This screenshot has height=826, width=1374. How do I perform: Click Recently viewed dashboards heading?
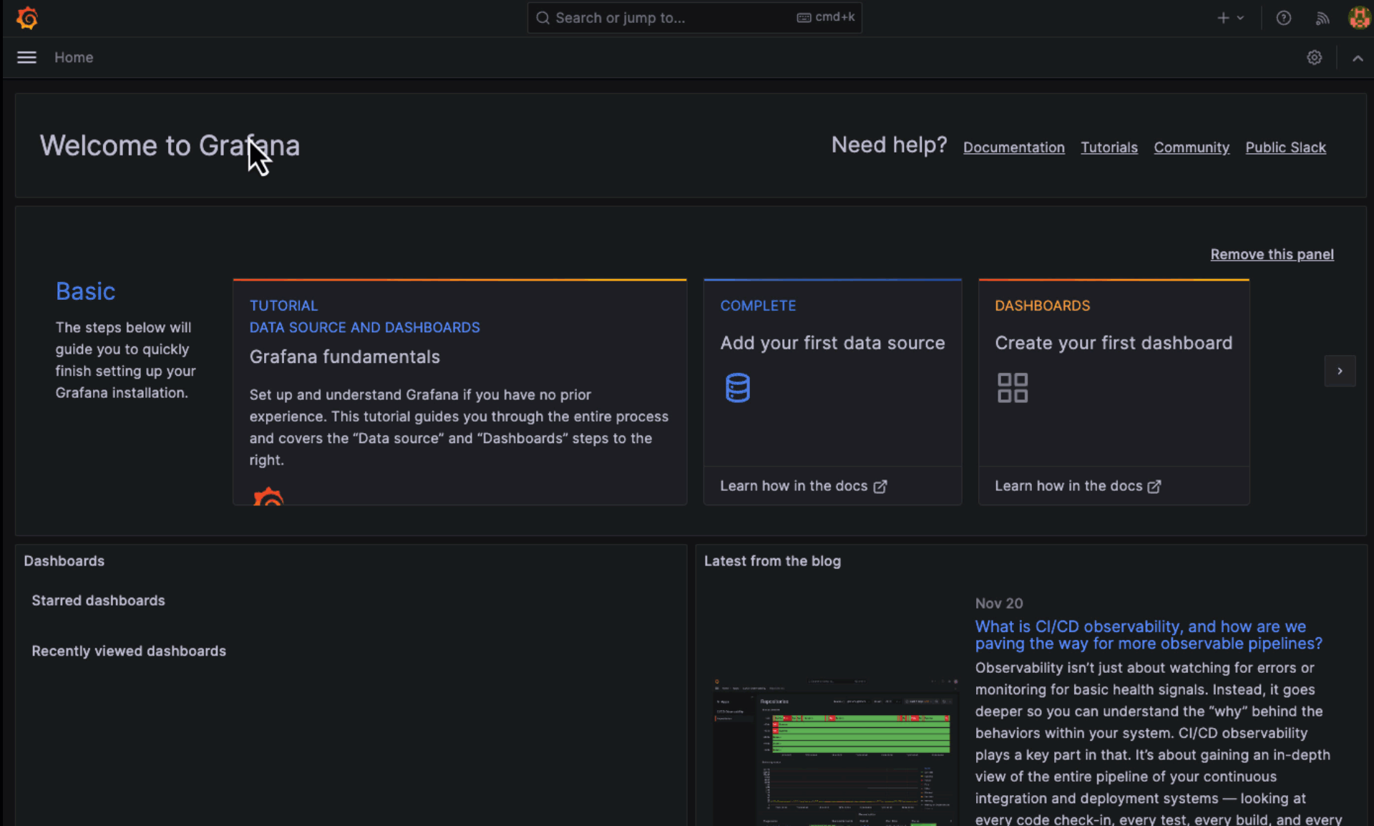[x=129, y=651]
